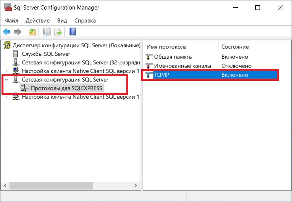The width and height of the screenshot is (292, 202).
Task: Select Сетевая конфигурация SQL Server (32-разрядн
Action: [81, 62]
